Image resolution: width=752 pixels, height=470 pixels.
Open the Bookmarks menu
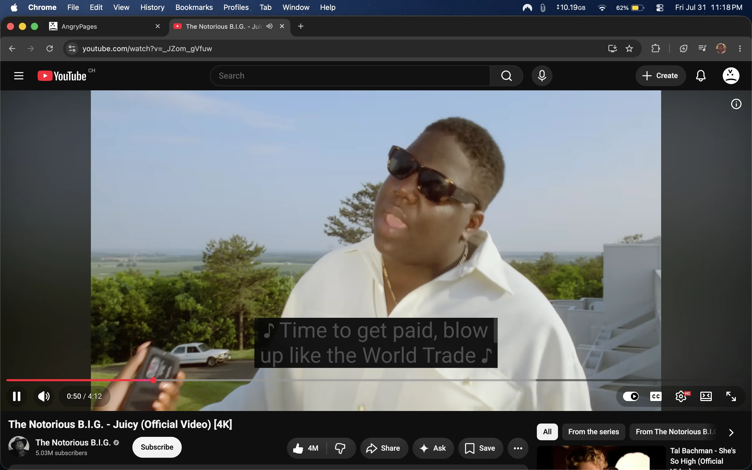[194, 7]
